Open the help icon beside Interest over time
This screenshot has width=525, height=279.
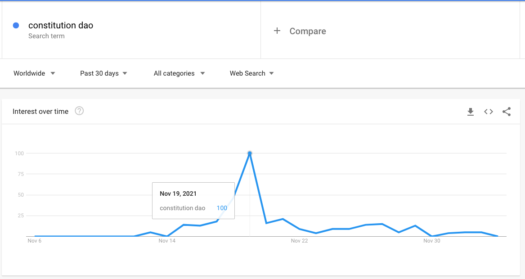pos(79,111)
